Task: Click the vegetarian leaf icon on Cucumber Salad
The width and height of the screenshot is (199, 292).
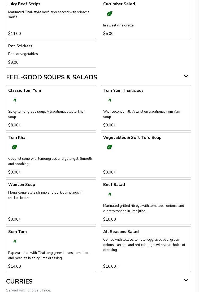Action: pyautogui.click(x=110, y=14)
